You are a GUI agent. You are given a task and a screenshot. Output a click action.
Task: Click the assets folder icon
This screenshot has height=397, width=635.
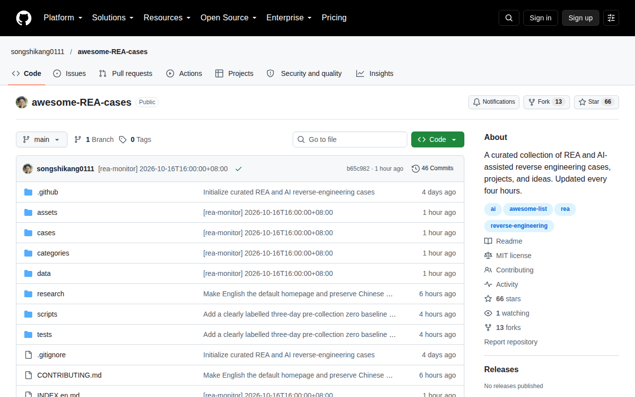[28, 212]
